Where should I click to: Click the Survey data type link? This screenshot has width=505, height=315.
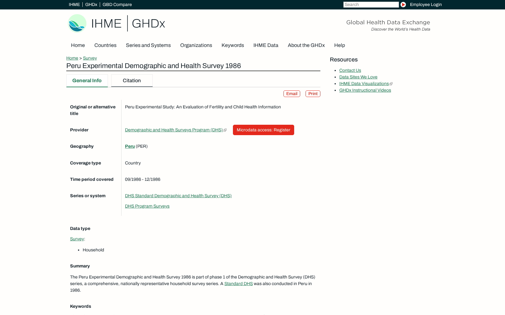(x=77, y=239)
